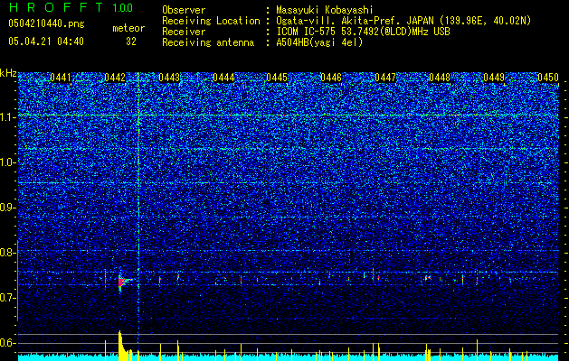Screen dimensions: 569x361
Task: Click the meteor count 32
Action: (131, 42)
